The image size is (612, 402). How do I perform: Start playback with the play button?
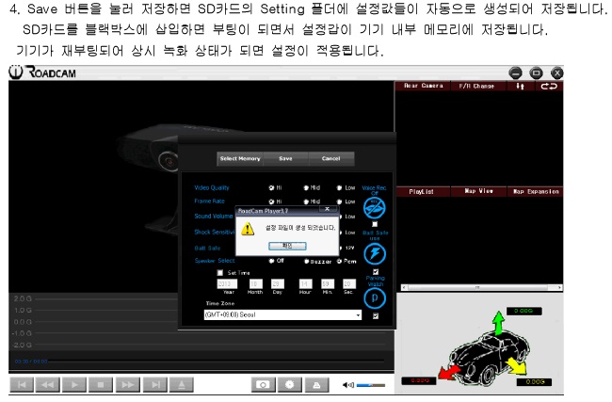coord(74,385)
